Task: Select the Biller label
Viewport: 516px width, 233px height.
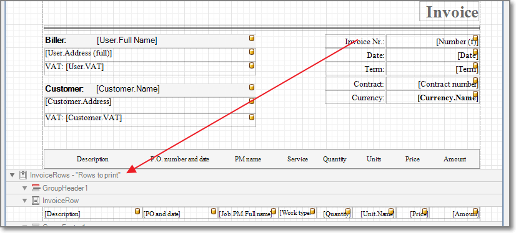Action: [56, 40]
